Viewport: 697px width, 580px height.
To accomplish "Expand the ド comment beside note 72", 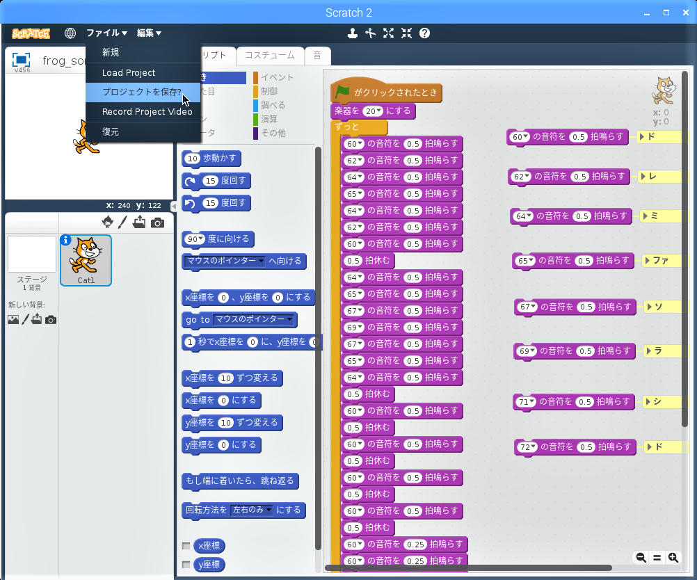I will click(x=650, y=446).
